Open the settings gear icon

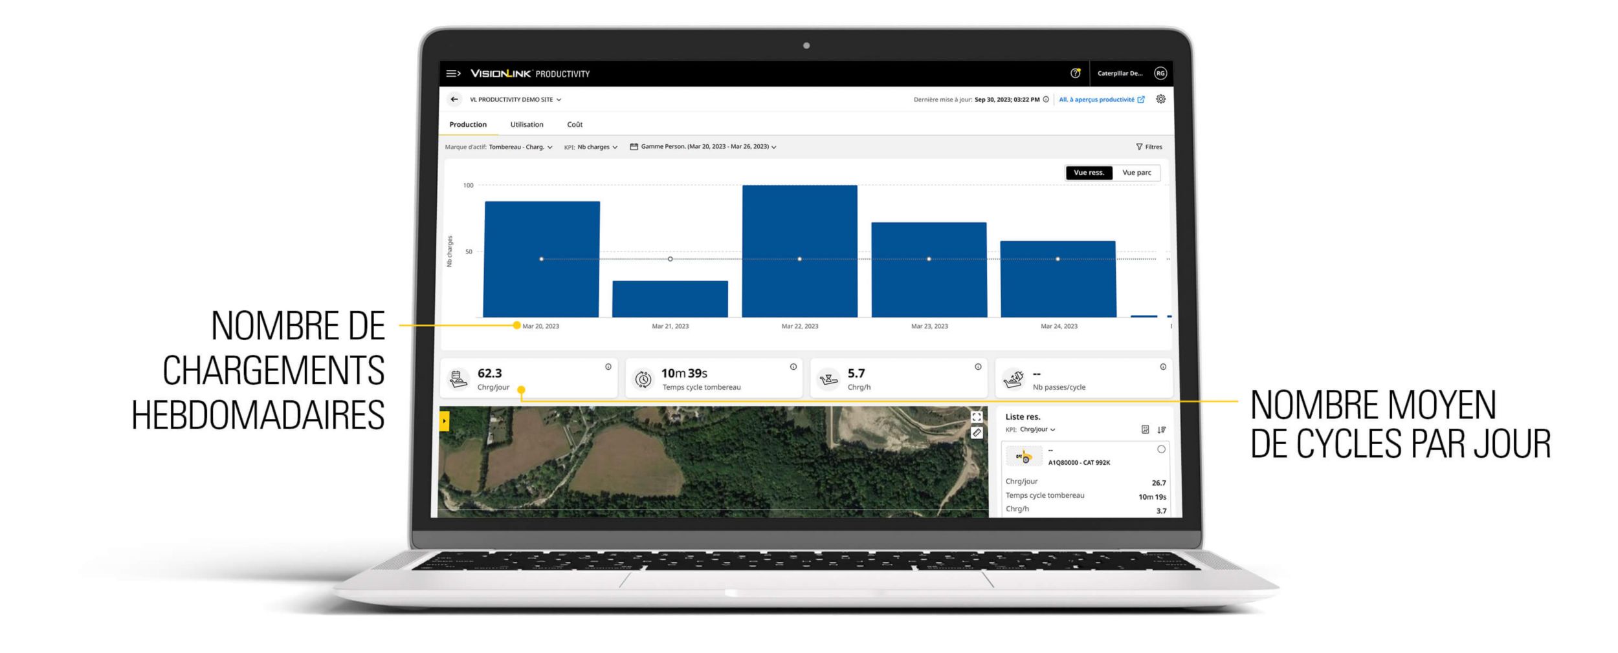[x=1160, y=100]
